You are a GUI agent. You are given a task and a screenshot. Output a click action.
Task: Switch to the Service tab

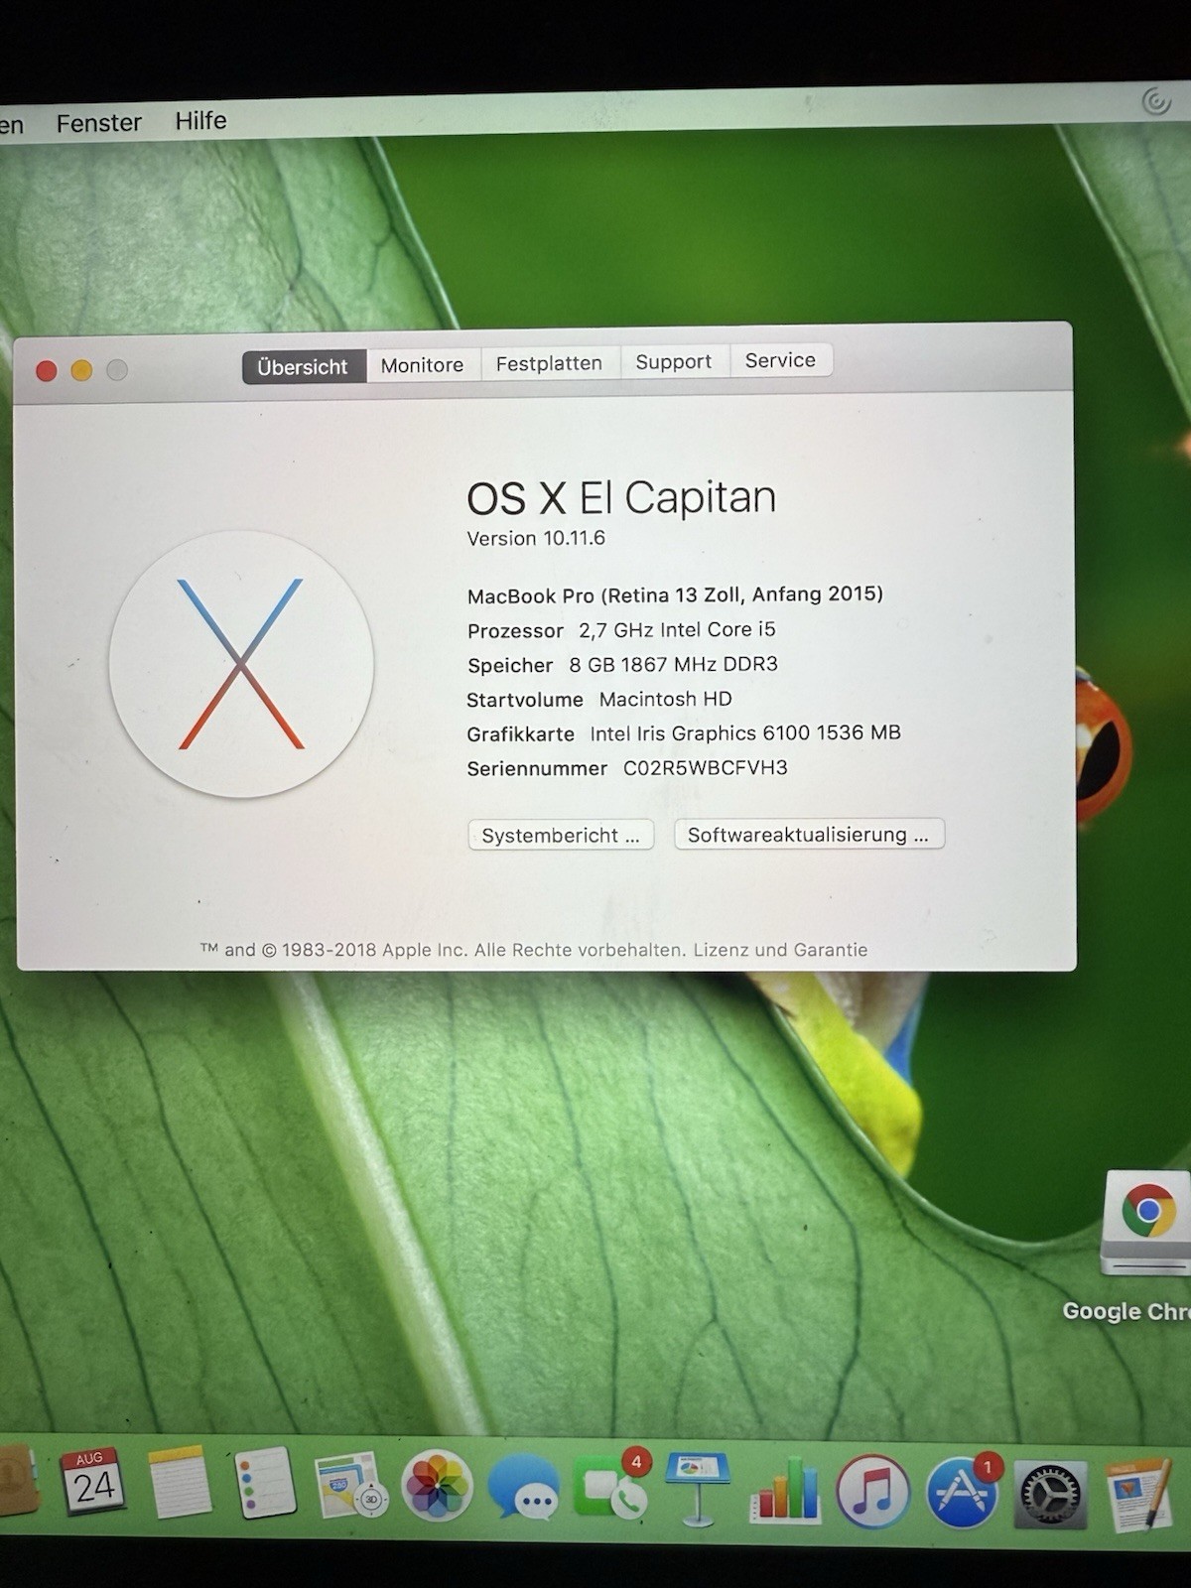pyautogui.click(x=780, y=360)
